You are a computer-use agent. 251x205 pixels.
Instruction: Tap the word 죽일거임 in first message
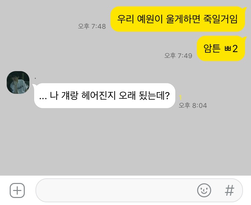[x=220, y=19]
